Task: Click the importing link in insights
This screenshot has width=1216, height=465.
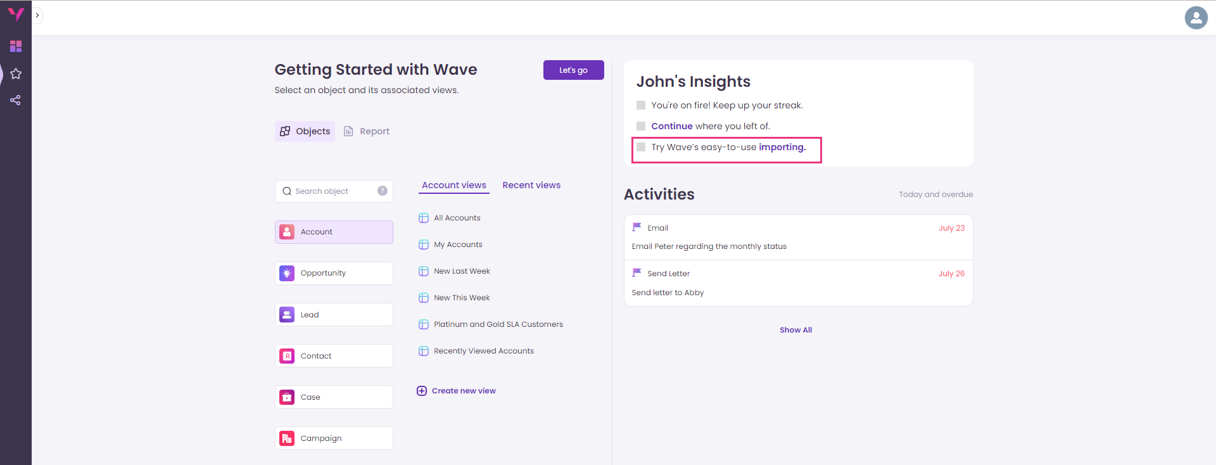Action: 782,147
